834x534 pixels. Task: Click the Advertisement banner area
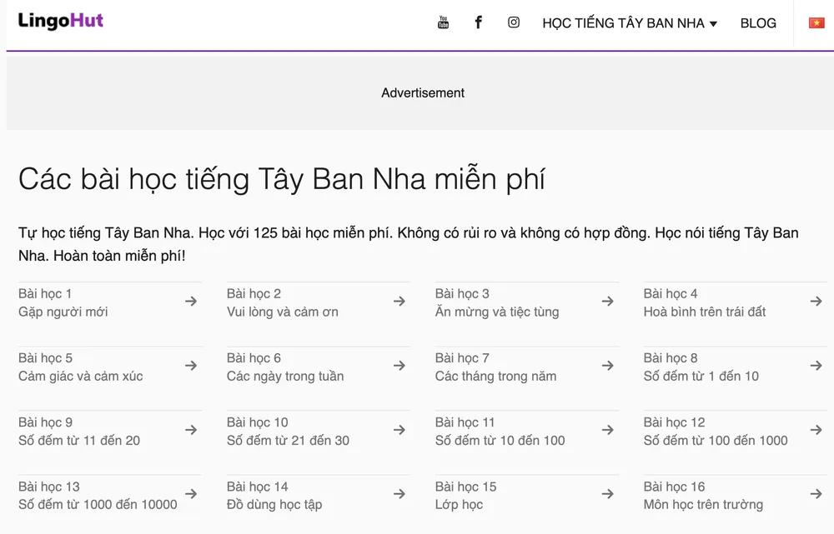[422, 92]
